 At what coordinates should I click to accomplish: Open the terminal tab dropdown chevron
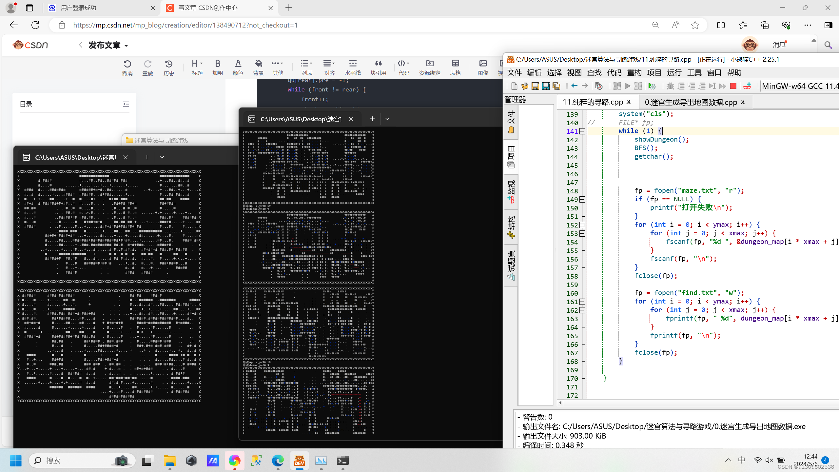387,119
